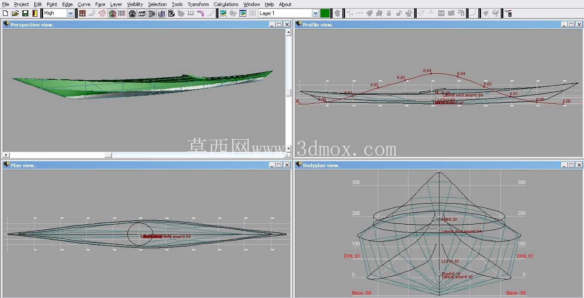This screenshot has width=584, height=298.
Task: Click the greyed double-sheet icon right of the cyan waves icon
Action: pos(233,13)
